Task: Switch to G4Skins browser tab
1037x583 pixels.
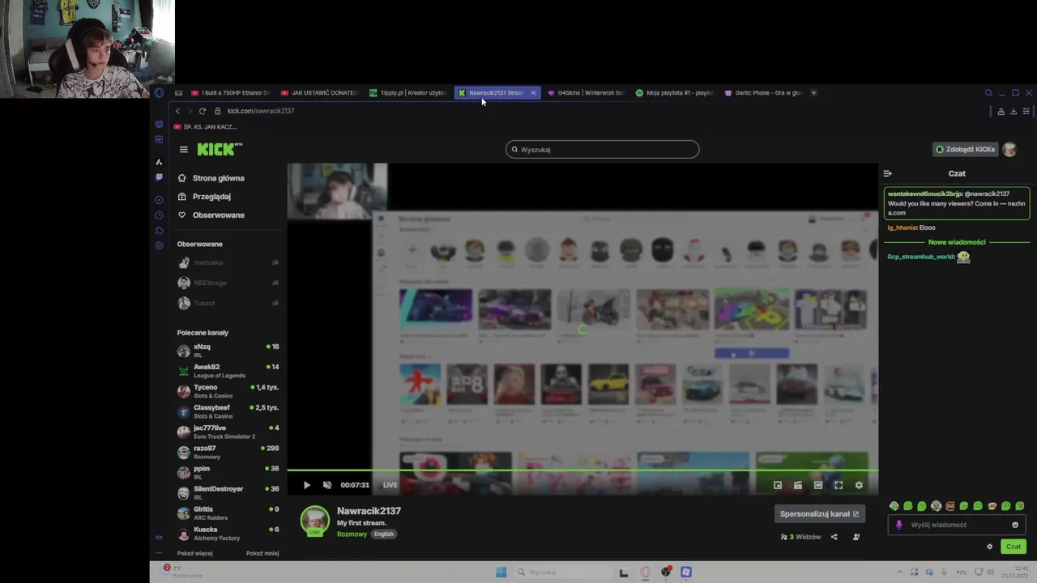Action: 585,93
